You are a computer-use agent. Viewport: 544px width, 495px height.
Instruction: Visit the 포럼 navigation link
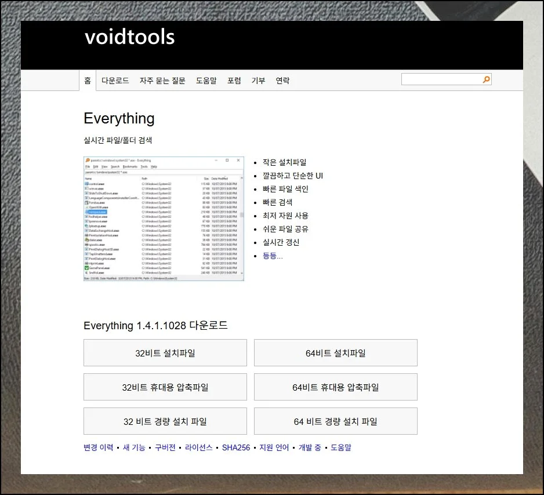click(x=234, y=81)
